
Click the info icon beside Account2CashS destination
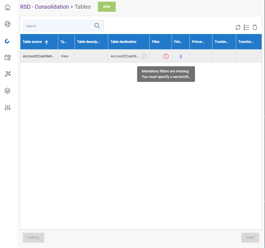pos(144,56)
